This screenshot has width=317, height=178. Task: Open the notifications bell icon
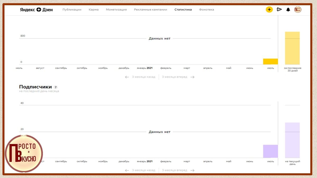click(288, 9)
